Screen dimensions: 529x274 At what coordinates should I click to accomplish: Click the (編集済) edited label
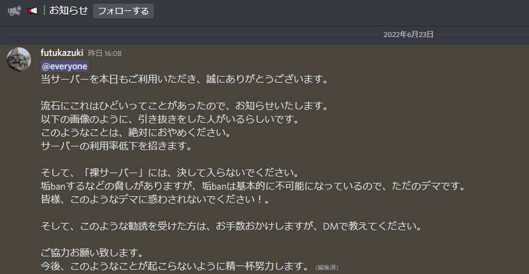coord(327,267)
